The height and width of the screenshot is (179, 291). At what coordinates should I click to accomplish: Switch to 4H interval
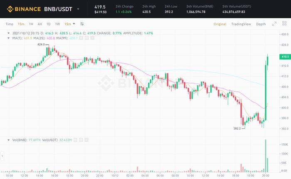coord(40,24)
